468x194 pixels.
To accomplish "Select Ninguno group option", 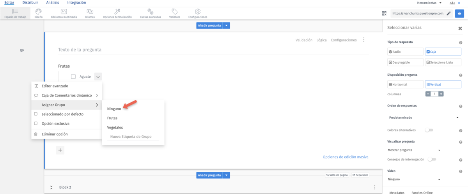I will 114,109.
